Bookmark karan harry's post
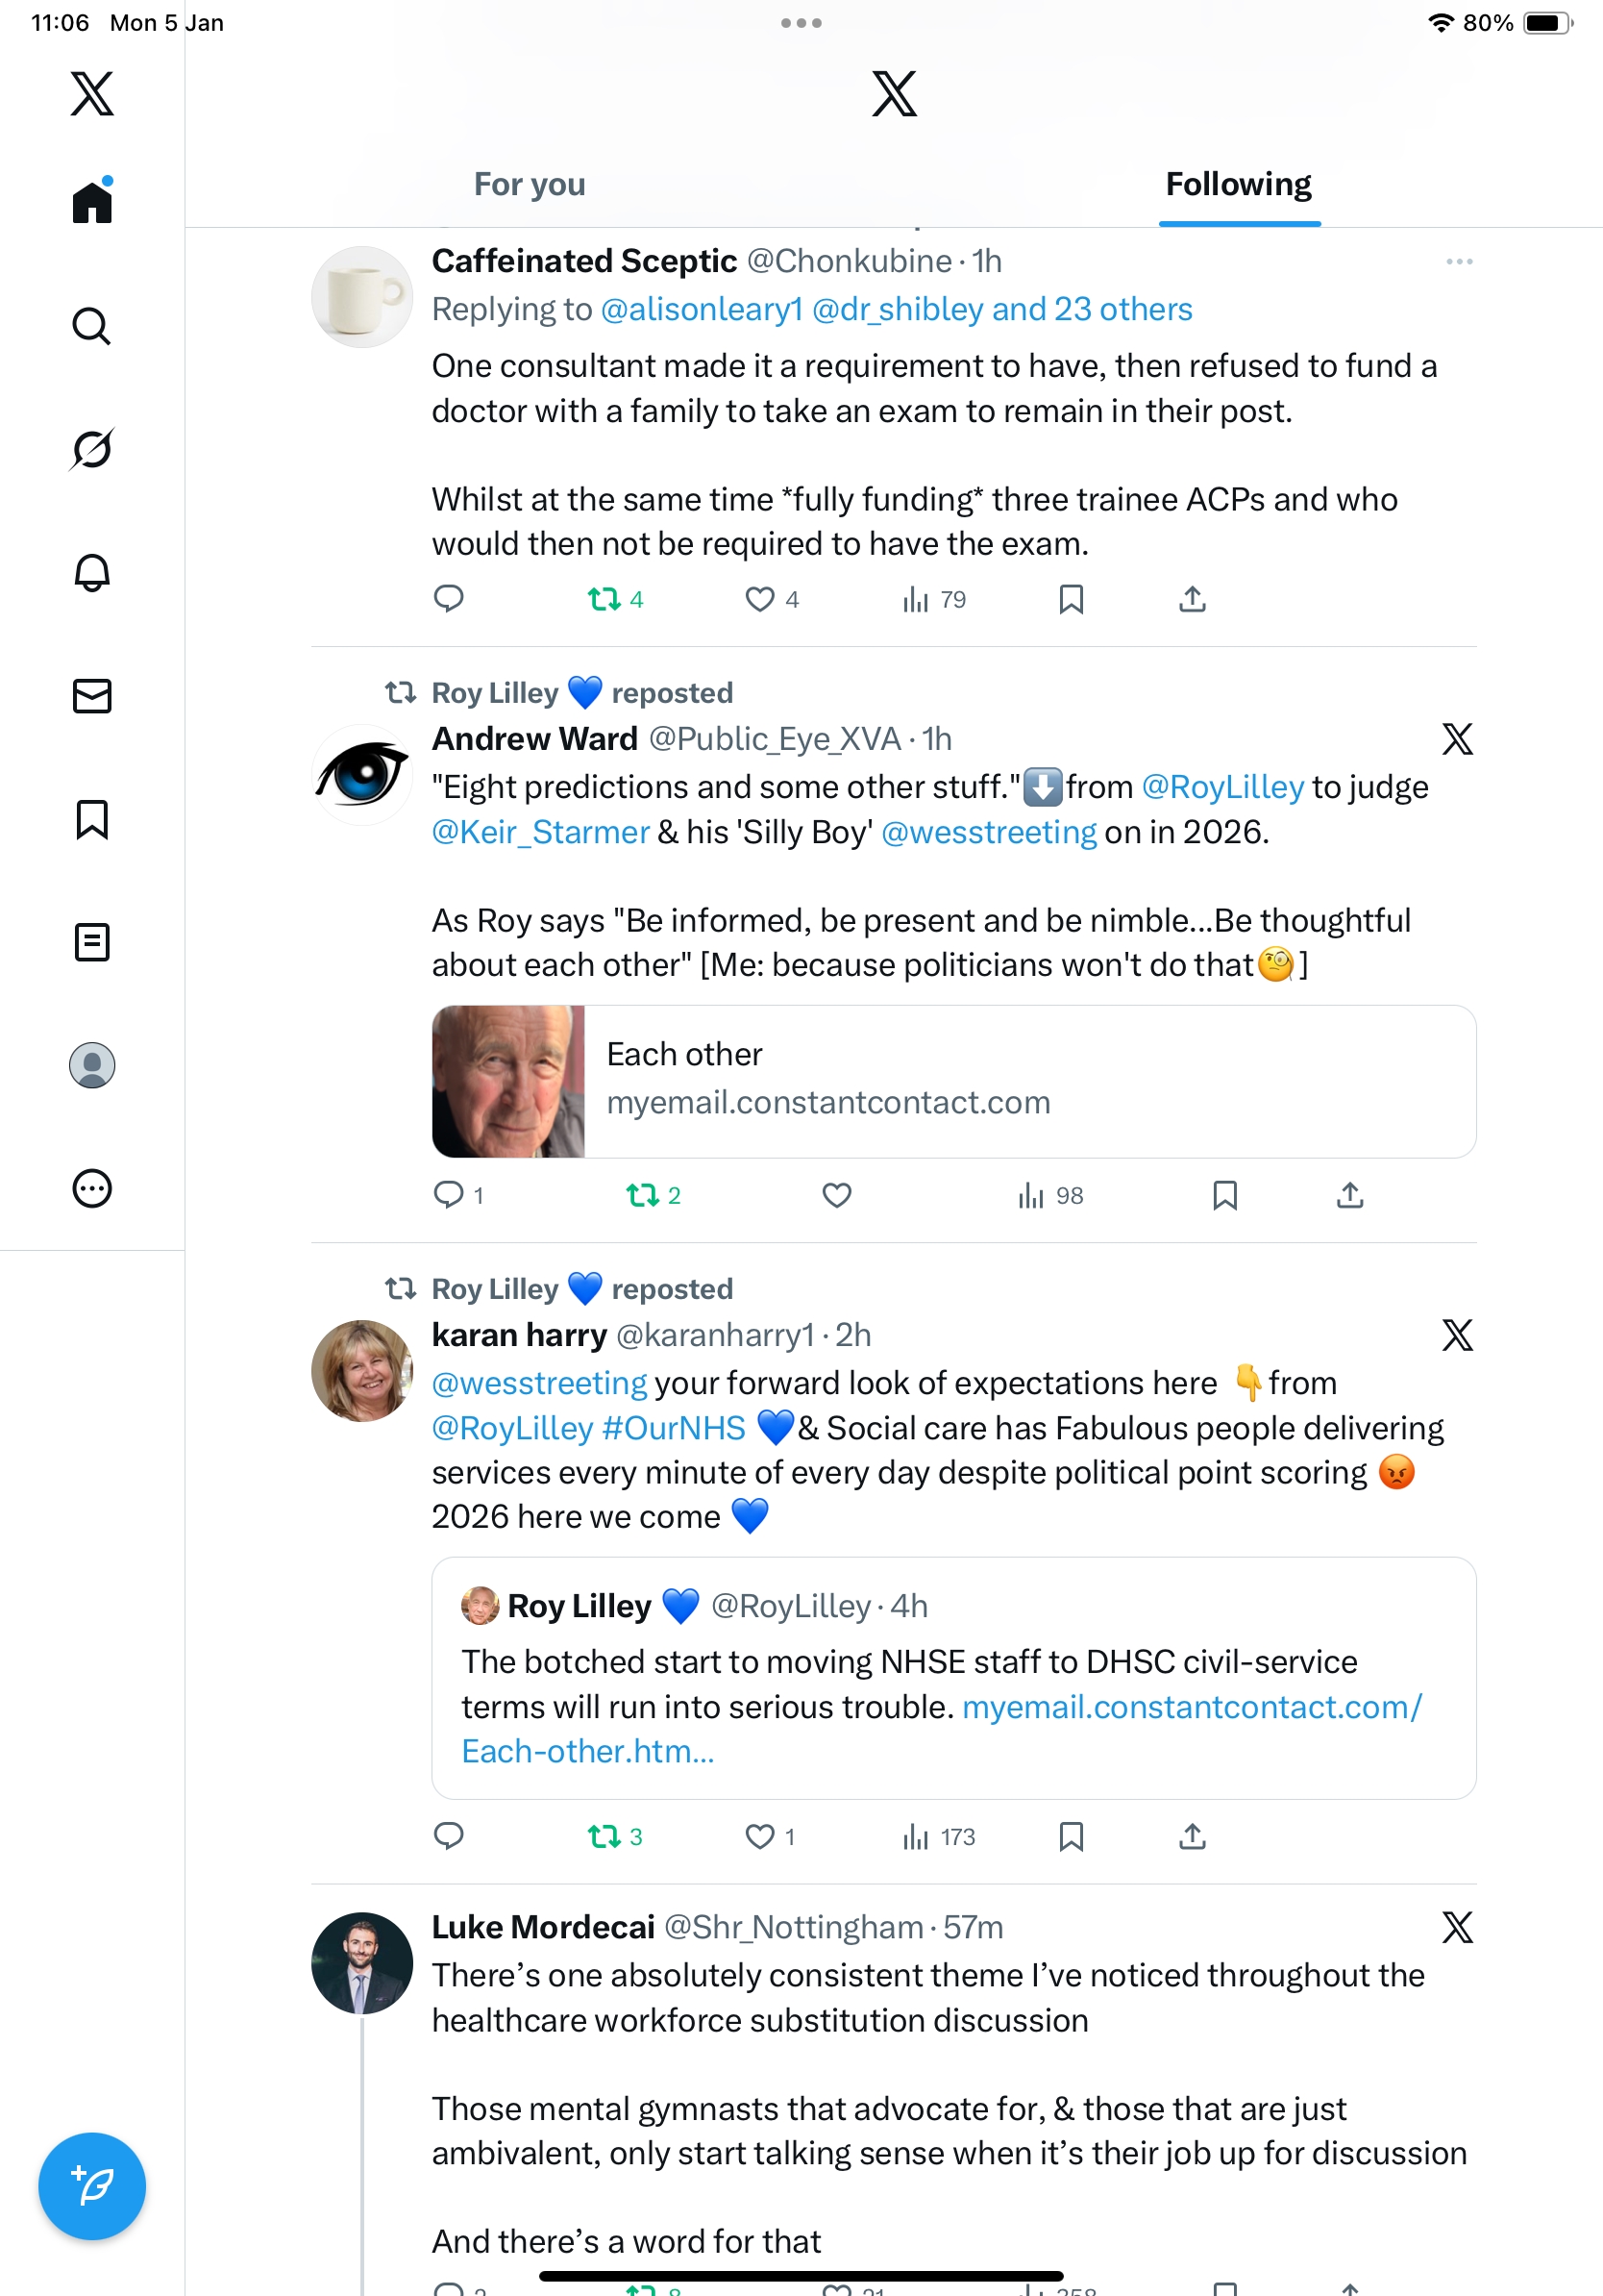This screenshot has width=1603, height=2296. [1071, 1837]
